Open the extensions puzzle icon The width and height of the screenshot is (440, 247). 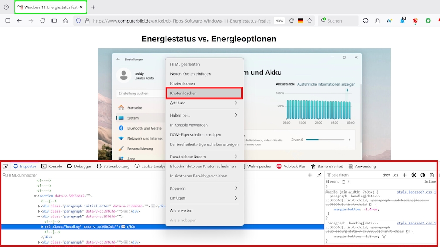tap(377, 21)
